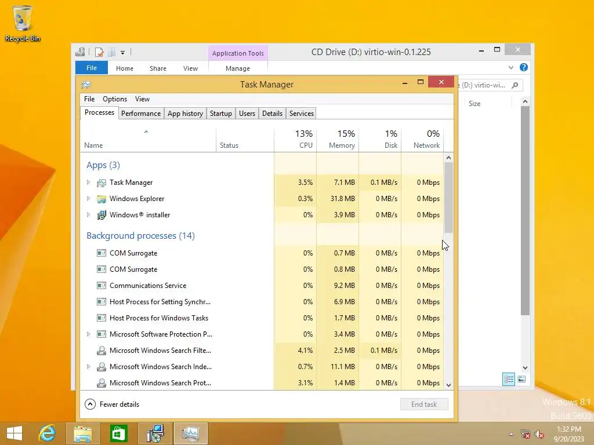Sort processes by Network column
The height and width of the screenshot is (445, 594).
(423, 139)
